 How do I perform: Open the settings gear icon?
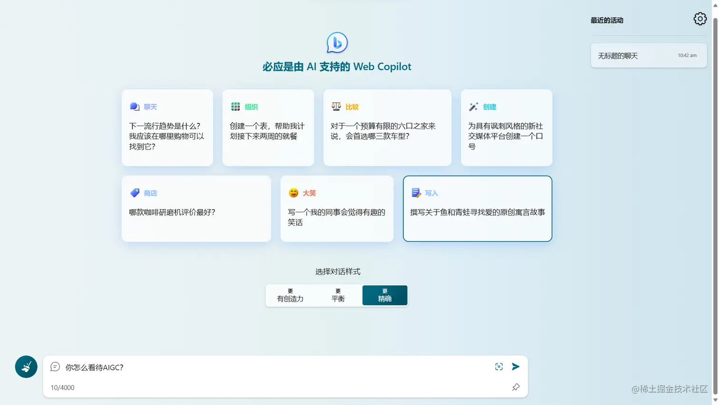click(700, 19)
